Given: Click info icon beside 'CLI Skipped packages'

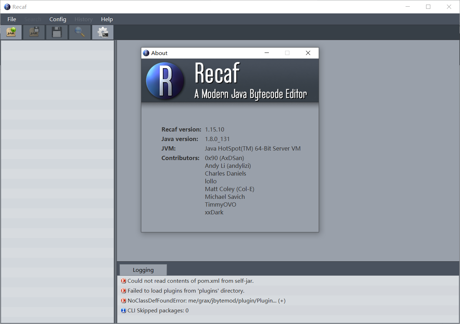Looking at the screenshot, I should 123,311.
